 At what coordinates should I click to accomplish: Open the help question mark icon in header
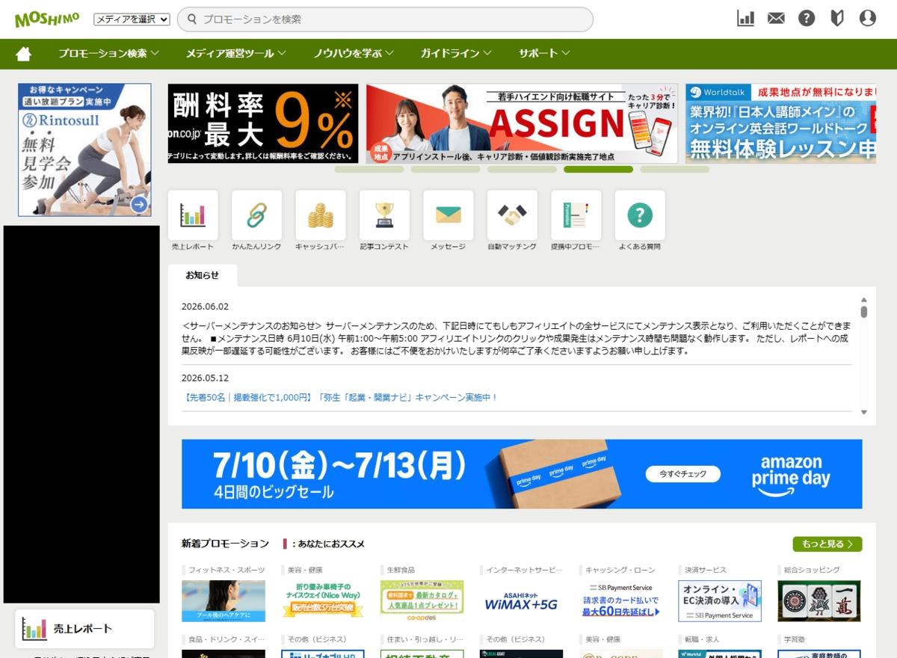(807, 19)
